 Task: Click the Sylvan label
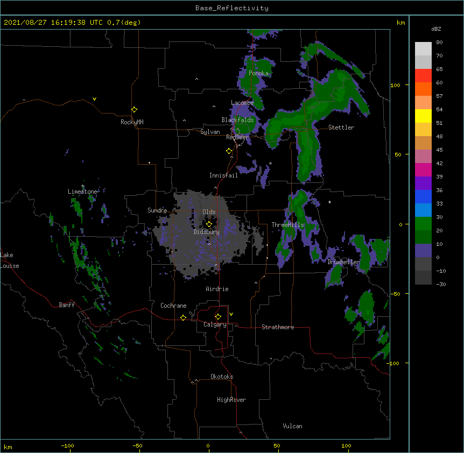coord(210,132)
